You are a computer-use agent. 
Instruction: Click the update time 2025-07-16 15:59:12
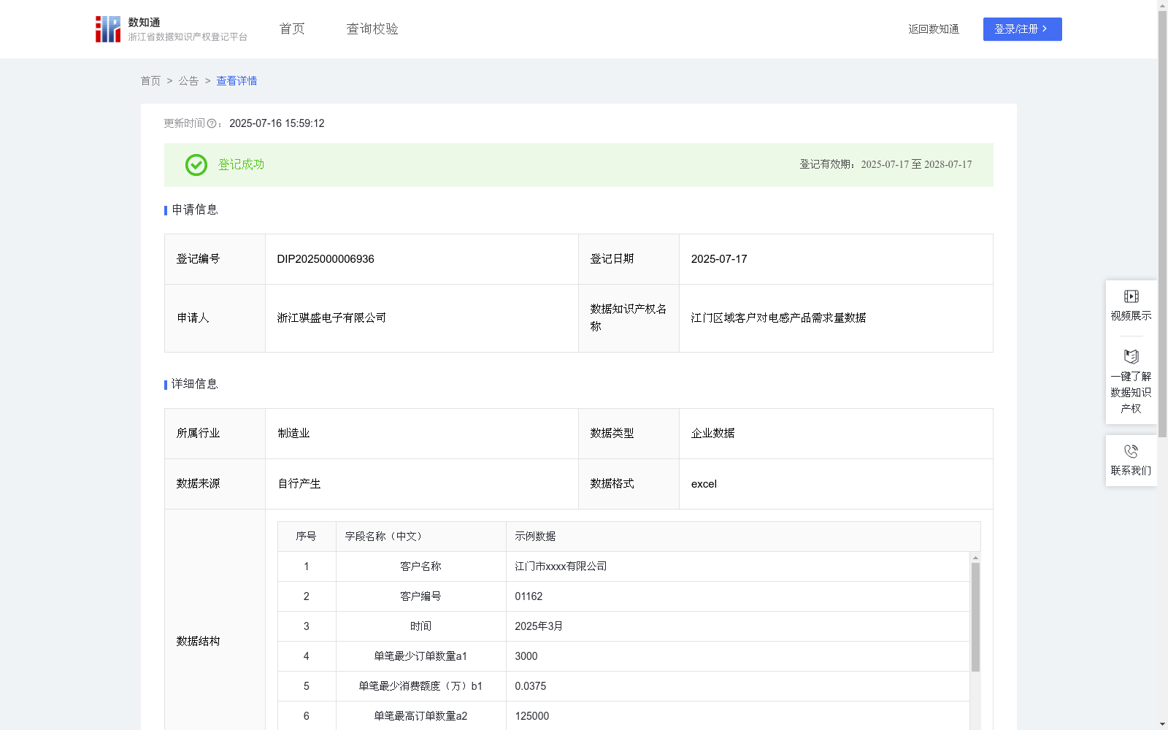[x=277, y=124]
